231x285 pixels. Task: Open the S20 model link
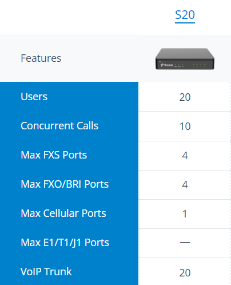click(x=185, y=15)
